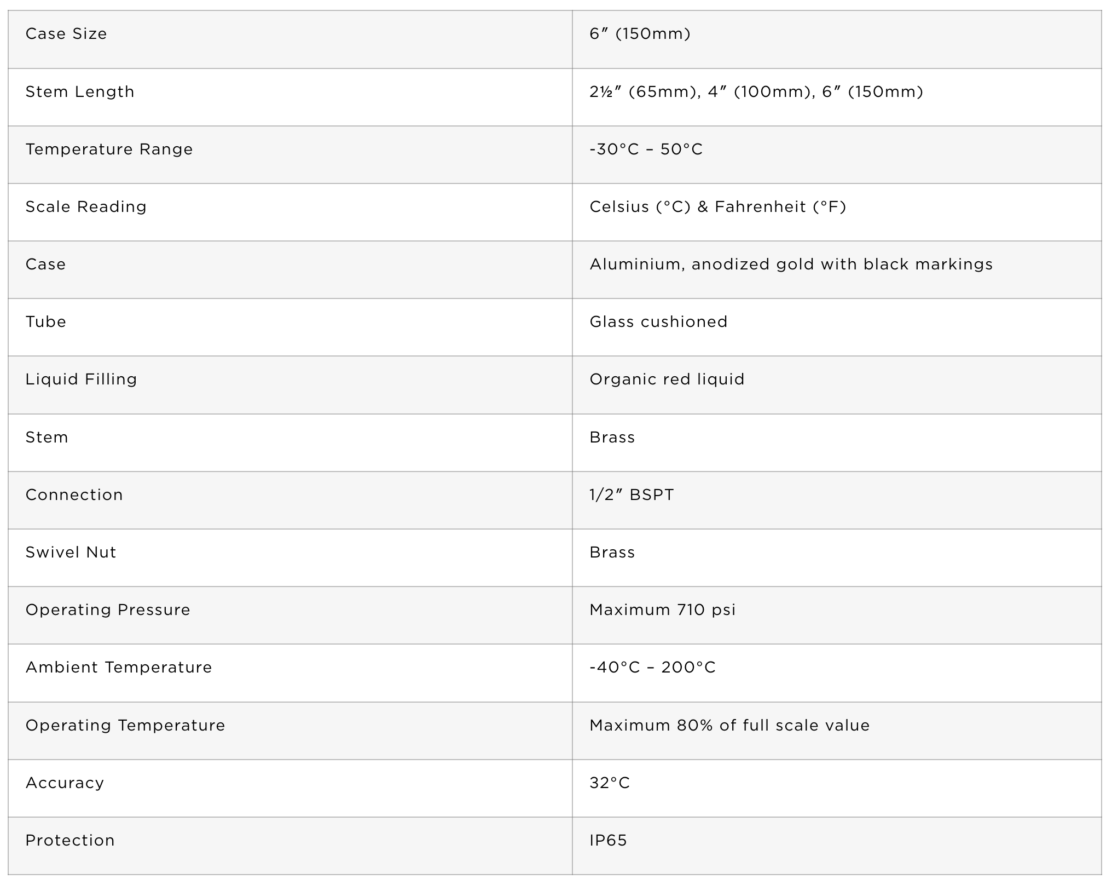1112x885 pixels.
Task: Click the Stem Length row label
Action: point(80,91)
